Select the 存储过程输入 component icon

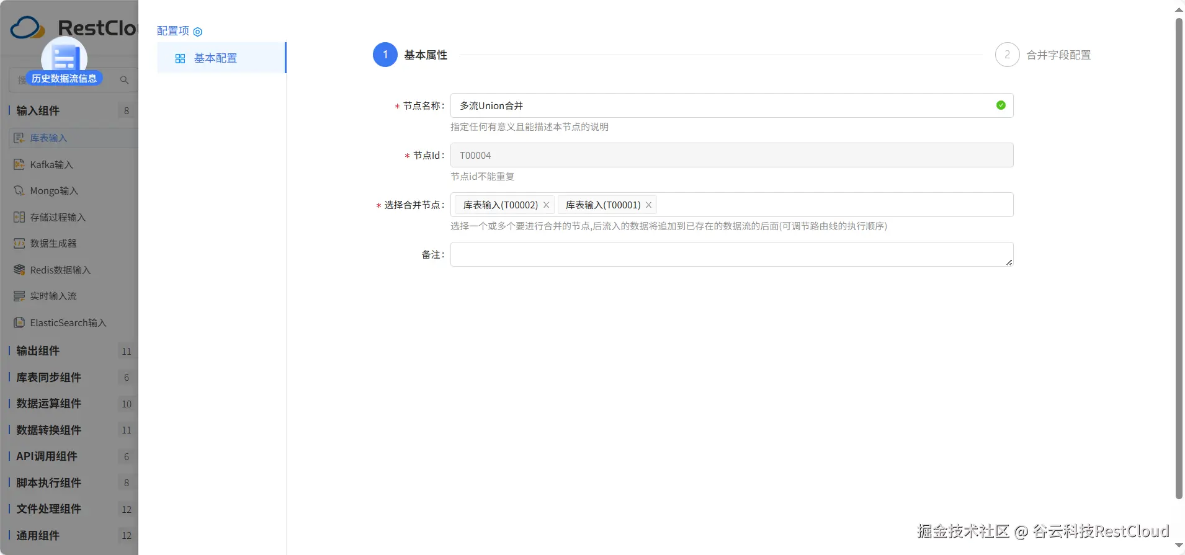(19, 217)
